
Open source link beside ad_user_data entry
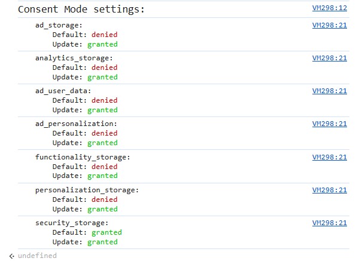(x=329, y=91)
